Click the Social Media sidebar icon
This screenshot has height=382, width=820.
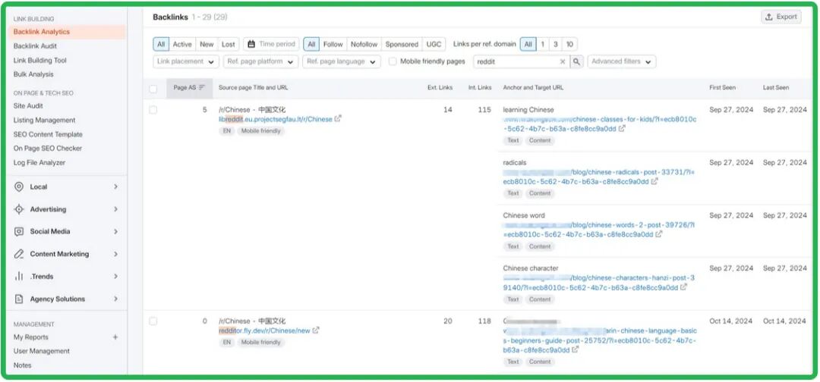point(19,232)
